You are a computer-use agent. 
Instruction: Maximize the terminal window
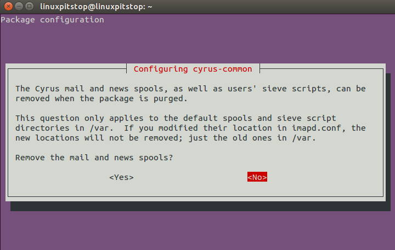pyautogui.click(x=30, y=6)
